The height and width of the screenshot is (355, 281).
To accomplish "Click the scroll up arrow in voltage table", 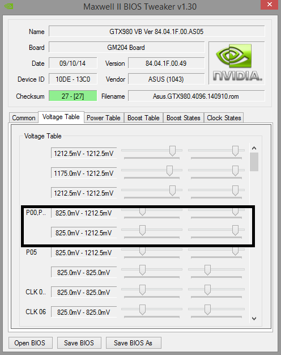I will coord(254,148).
